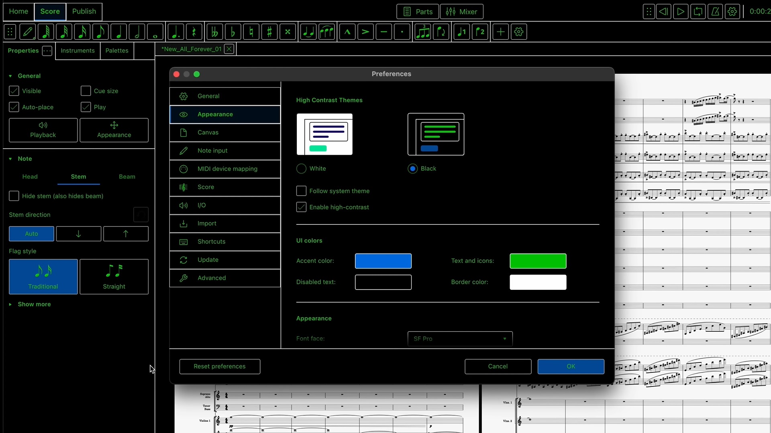
Task: Select the flat accidental in the toolbar
Action: [x=233, y=32]
